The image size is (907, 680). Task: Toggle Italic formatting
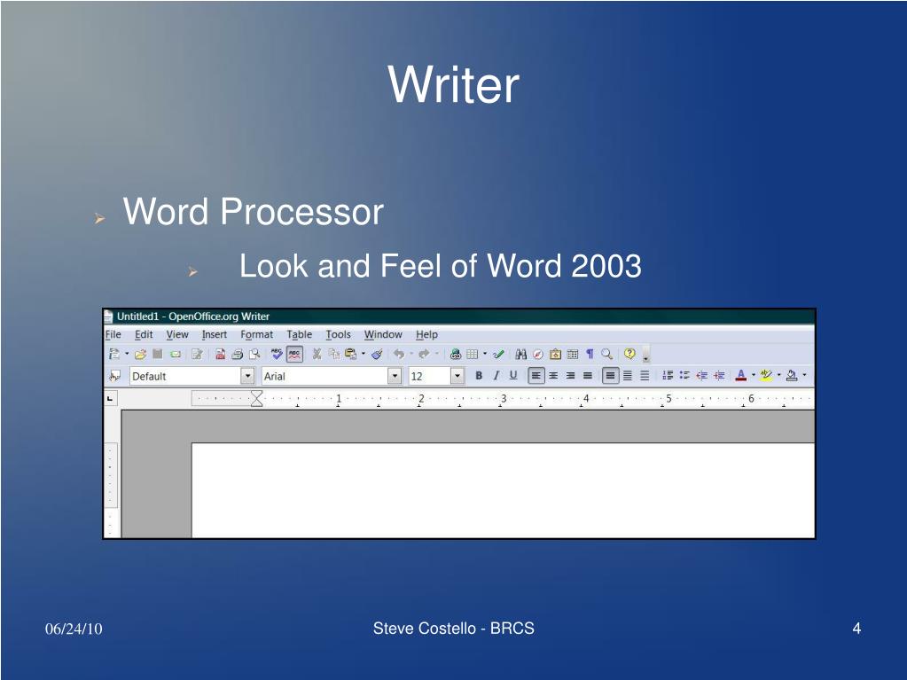[x=496, y=376]
